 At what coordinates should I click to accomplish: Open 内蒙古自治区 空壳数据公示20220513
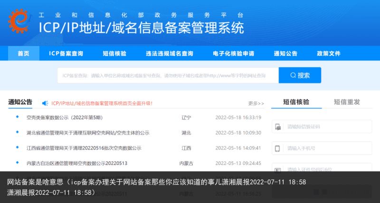coord(77,163)
